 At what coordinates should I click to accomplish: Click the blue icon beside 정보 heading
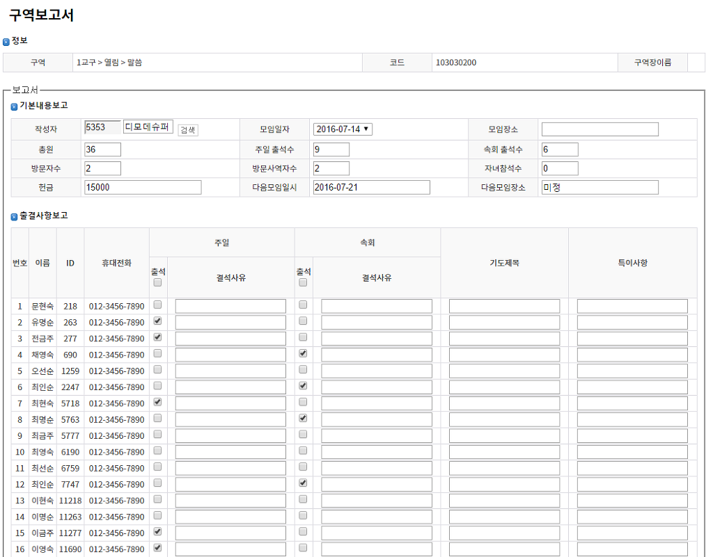(x=6, y=42)
